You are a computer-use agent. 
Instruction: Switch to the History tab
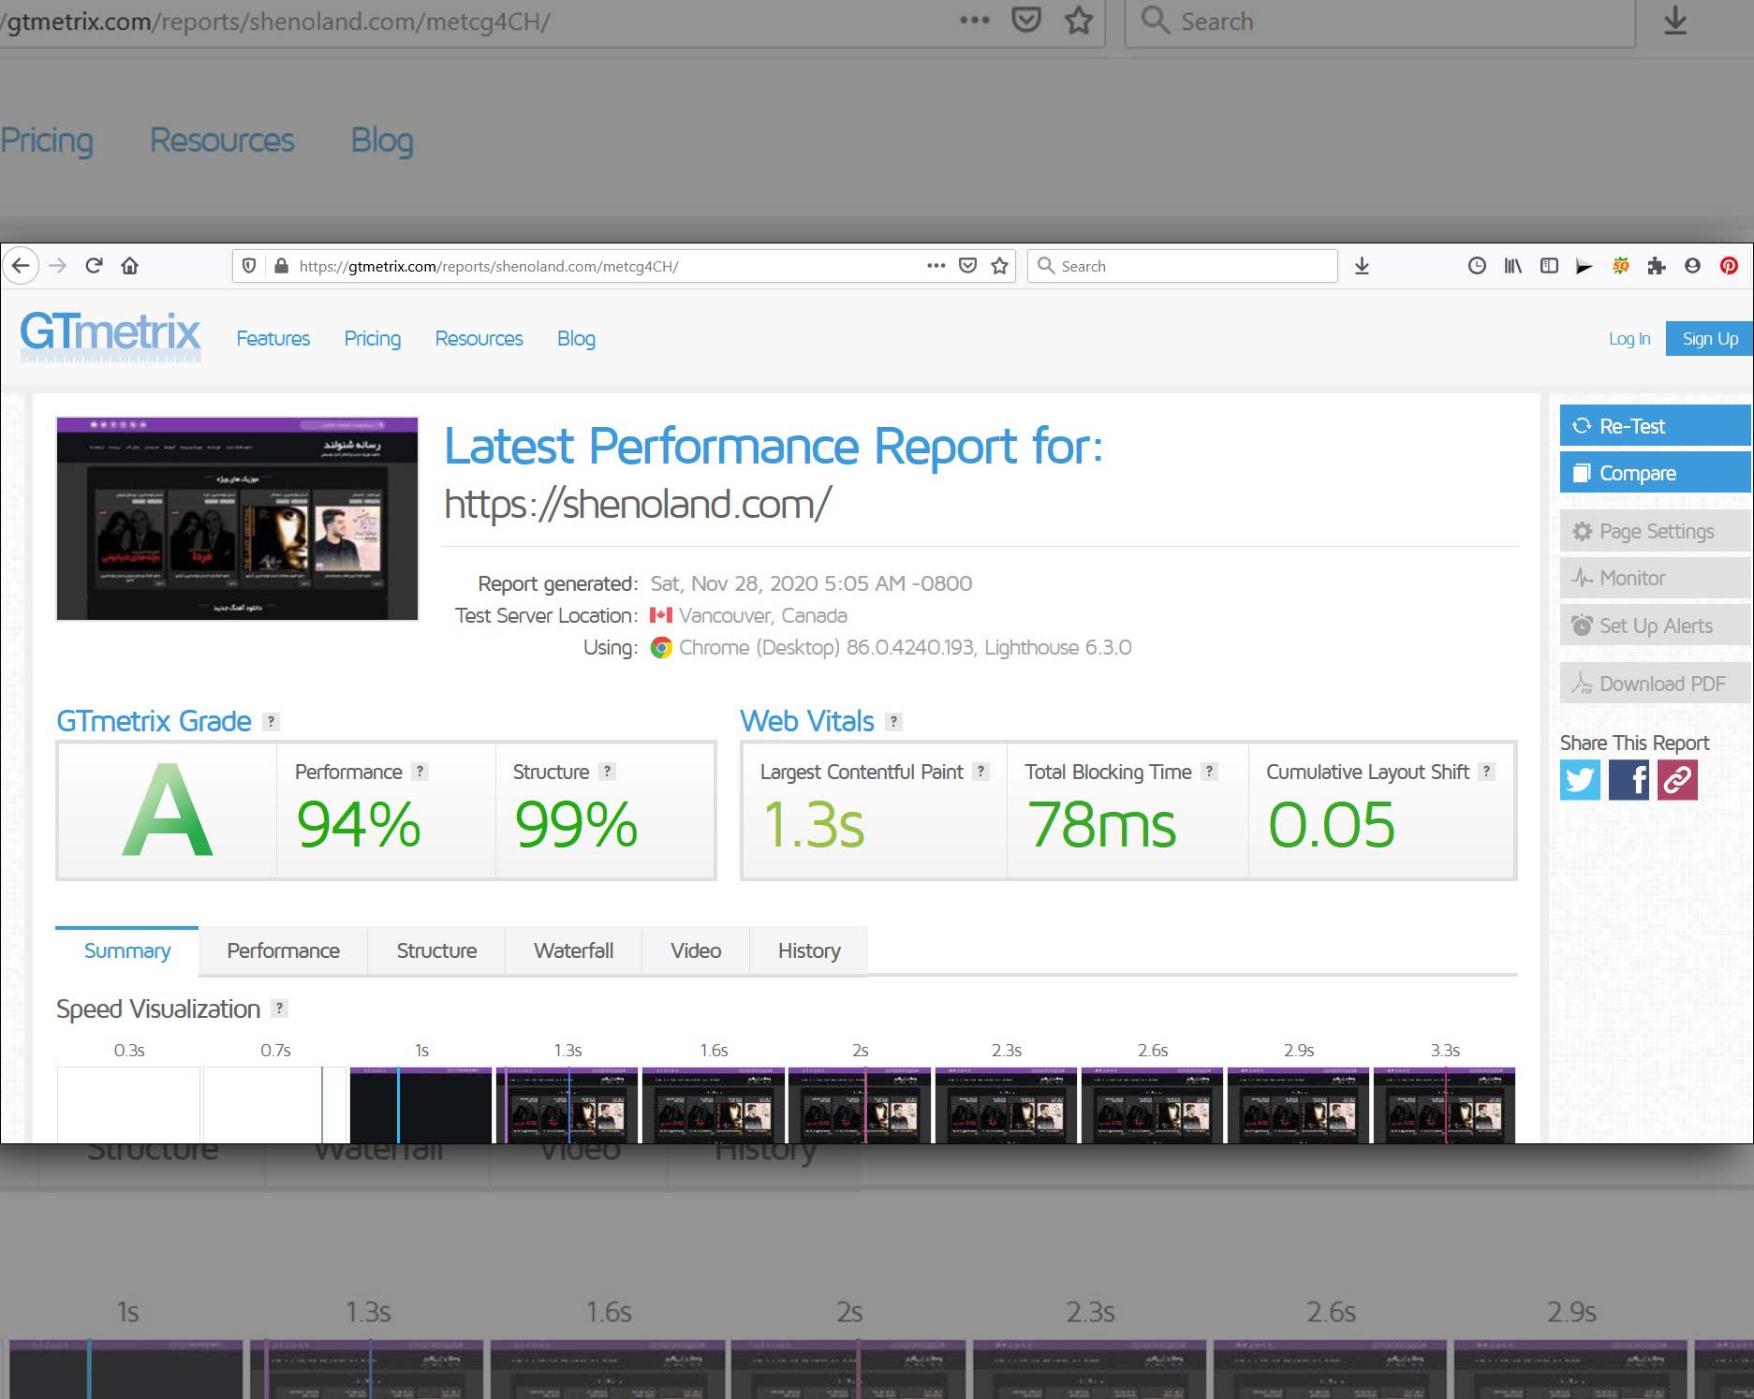coord(809,950)
